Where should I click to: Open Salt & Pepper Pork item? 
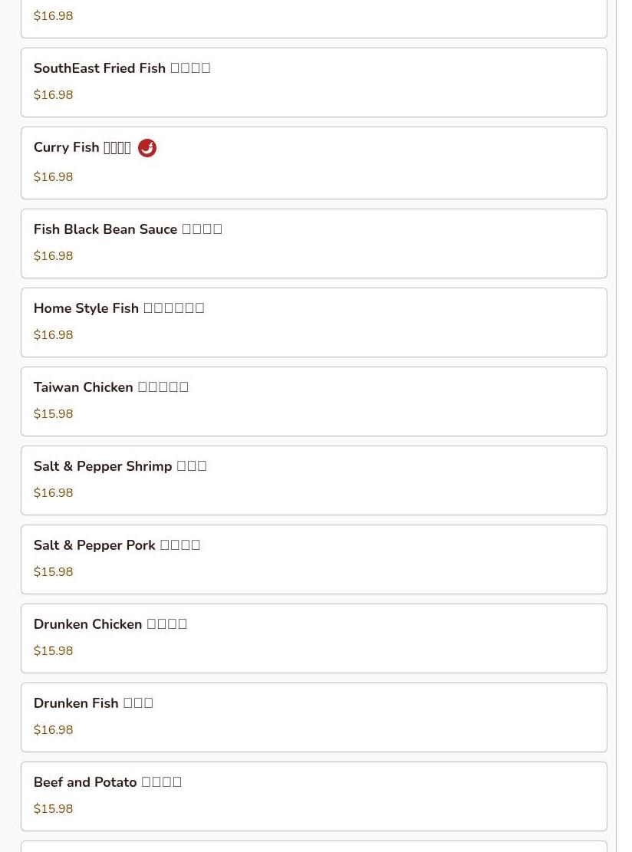(314, 560)
